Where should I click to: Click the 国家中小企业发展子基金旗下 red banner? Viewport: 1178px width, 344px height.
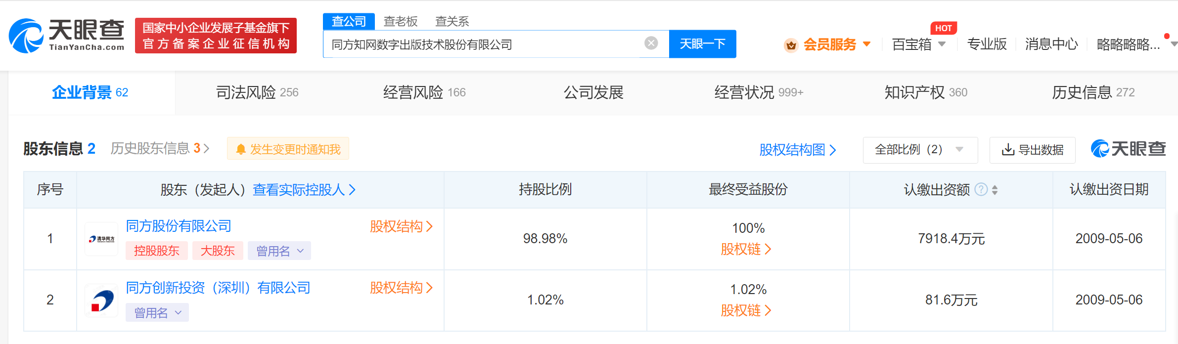click(216, 36)
